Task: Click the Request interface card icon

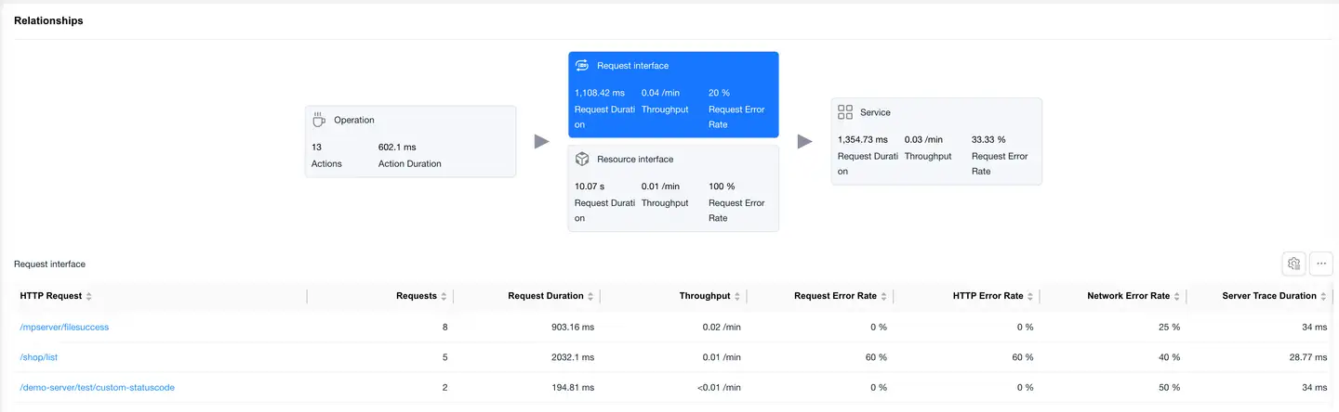Action: click(582, 66)
